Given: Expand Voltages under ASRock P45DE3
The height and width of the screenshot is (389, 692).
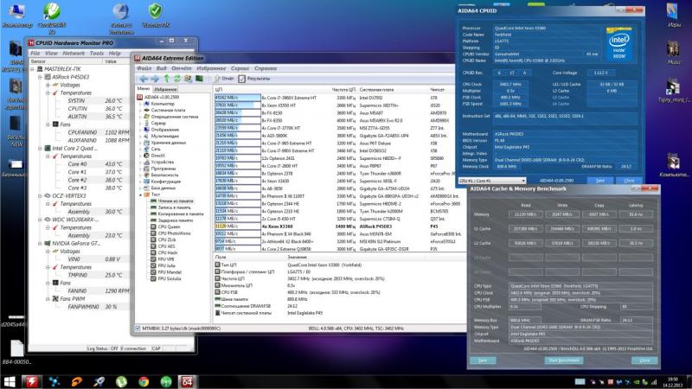Looking at the screenshot, I should point(48,85).
